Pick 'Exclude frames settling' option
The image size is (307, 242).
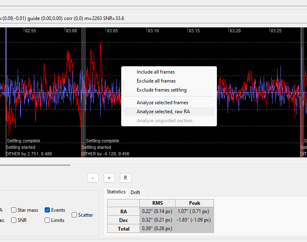(169, 90)
